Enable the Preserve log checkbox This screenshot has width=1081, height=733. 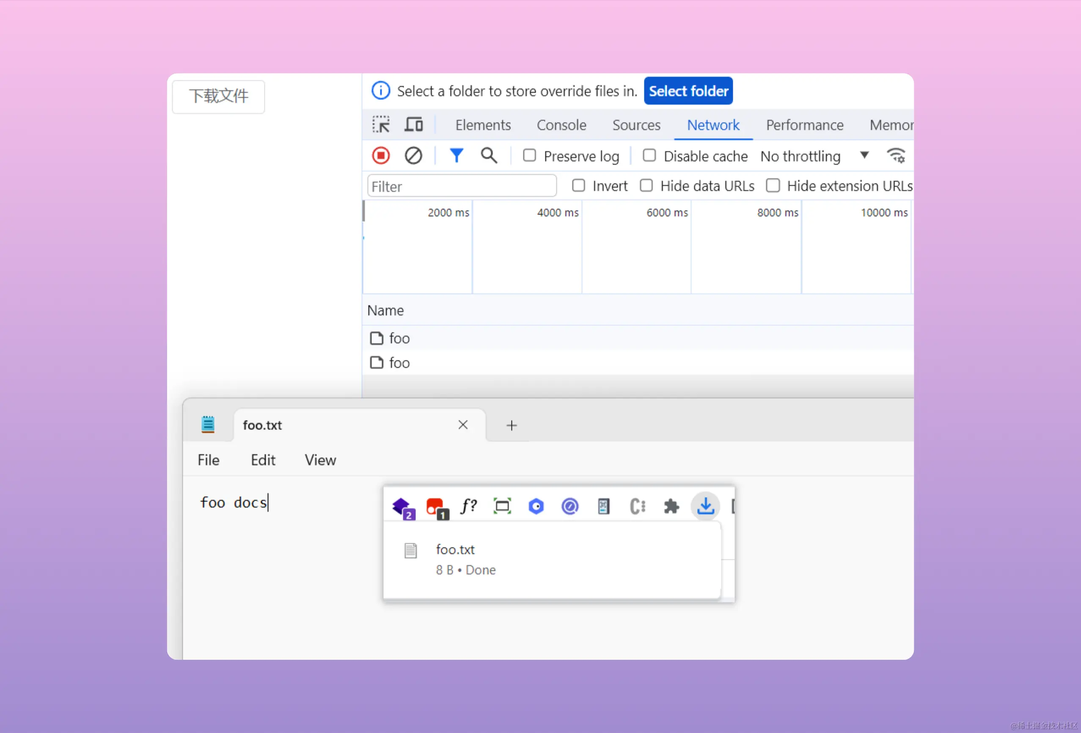pyautogui.click(x=529, y=155)
